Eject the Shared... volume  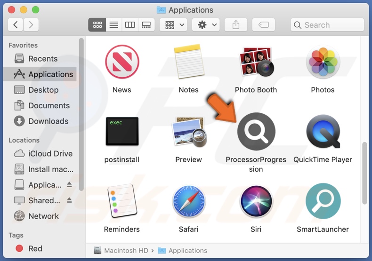coord(69,200)
